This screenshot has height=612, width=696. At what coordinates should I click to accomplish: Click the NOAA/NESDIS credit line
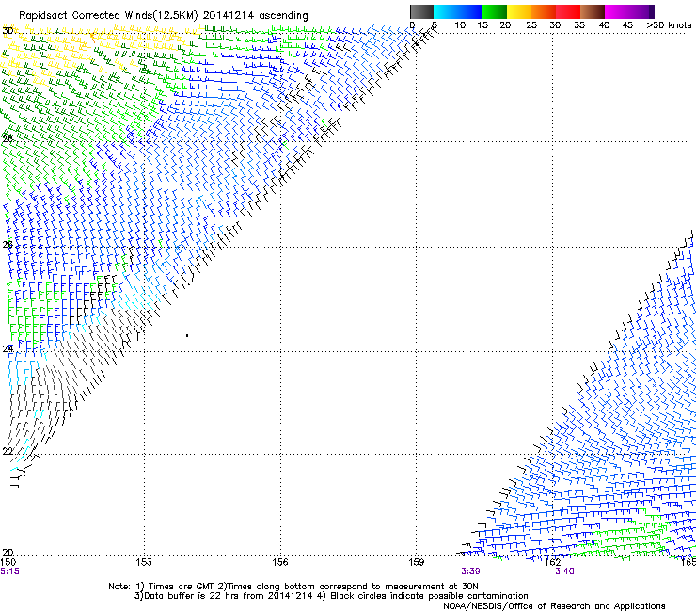[x=554, y=606]
